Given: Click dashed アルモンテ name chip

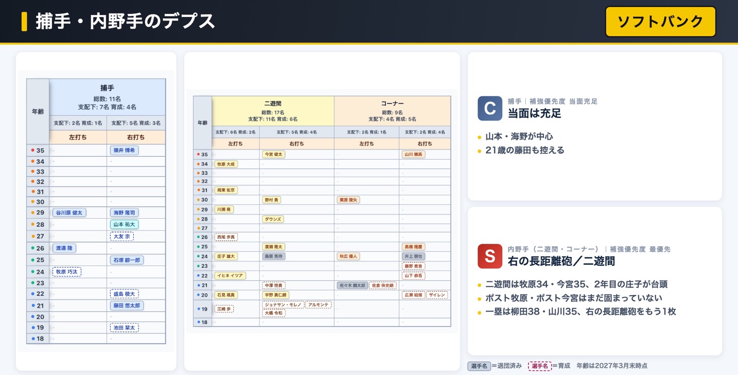Looking at the screenshot, I should pyautogui.click(x=318, y=305).
